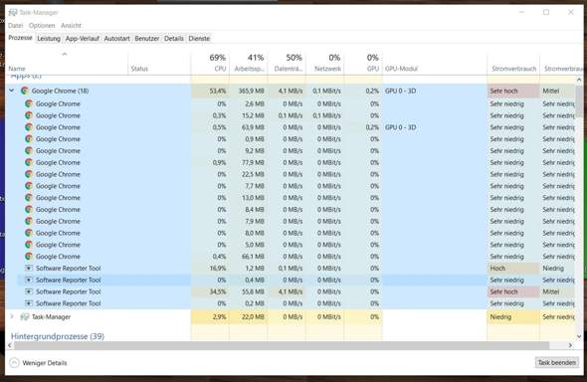This screenshot has width=587, height=382.
Task: Open the Ansicht menu
Action: pos(71,26)
